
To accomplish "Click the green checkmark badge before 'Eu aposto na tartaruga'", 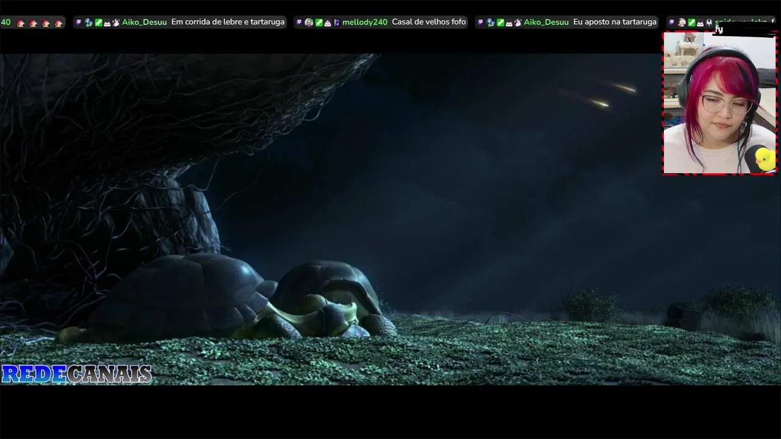I will pyautogui.click(x=500, y=23).
